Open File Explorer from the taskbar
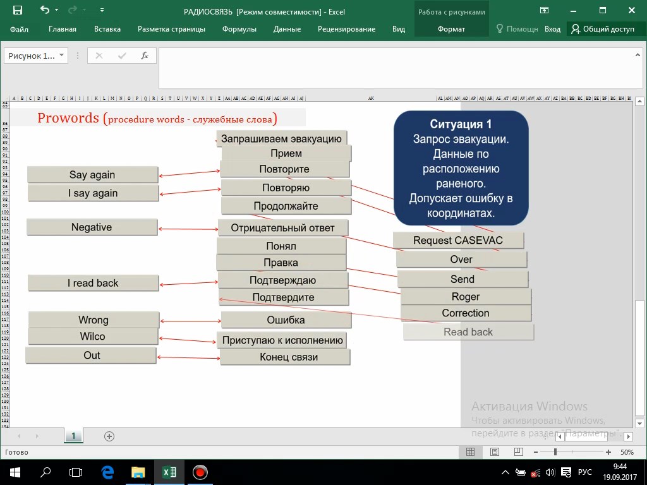 pos(138,472)
